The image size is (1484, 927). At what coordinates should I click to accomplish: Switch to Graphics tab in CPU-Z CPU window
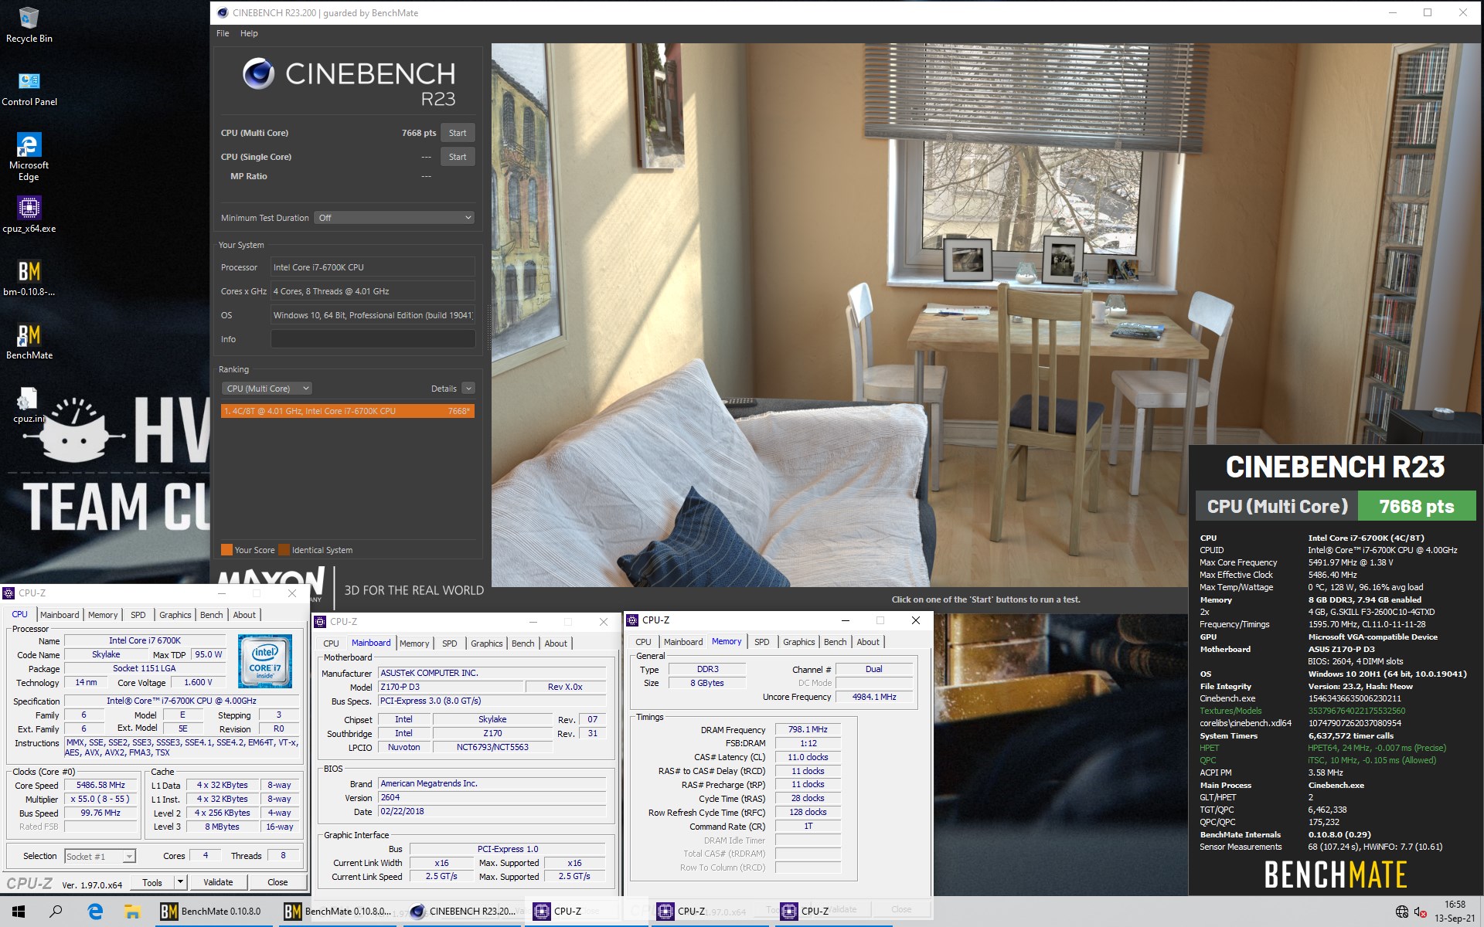175,615
